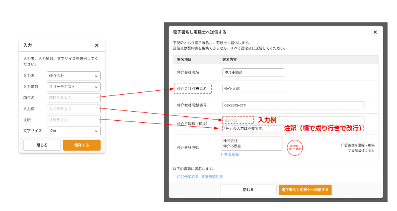Viewport: 397px width, 211px height.
Task: Click the 「円」の入力は不要です note text
Action: pos(243,129)
